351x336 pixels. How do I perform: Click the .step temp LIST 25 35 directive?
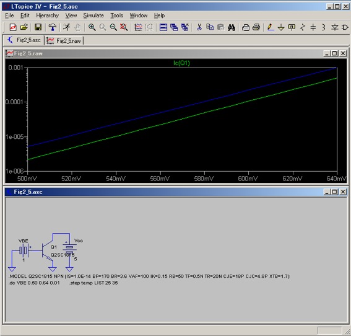[93, 283]
